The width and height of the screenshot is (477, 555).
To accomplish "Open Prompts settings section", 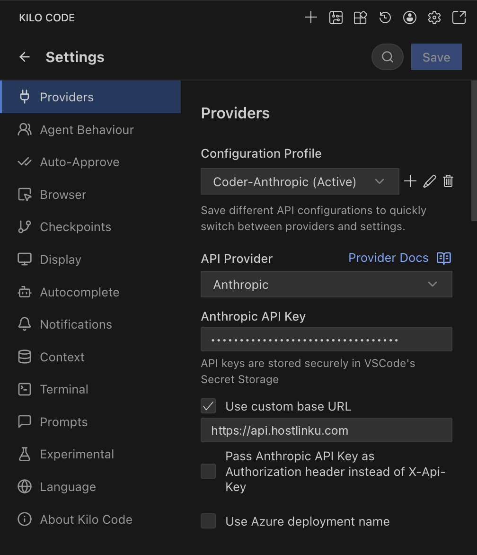I will click(91, 421).
